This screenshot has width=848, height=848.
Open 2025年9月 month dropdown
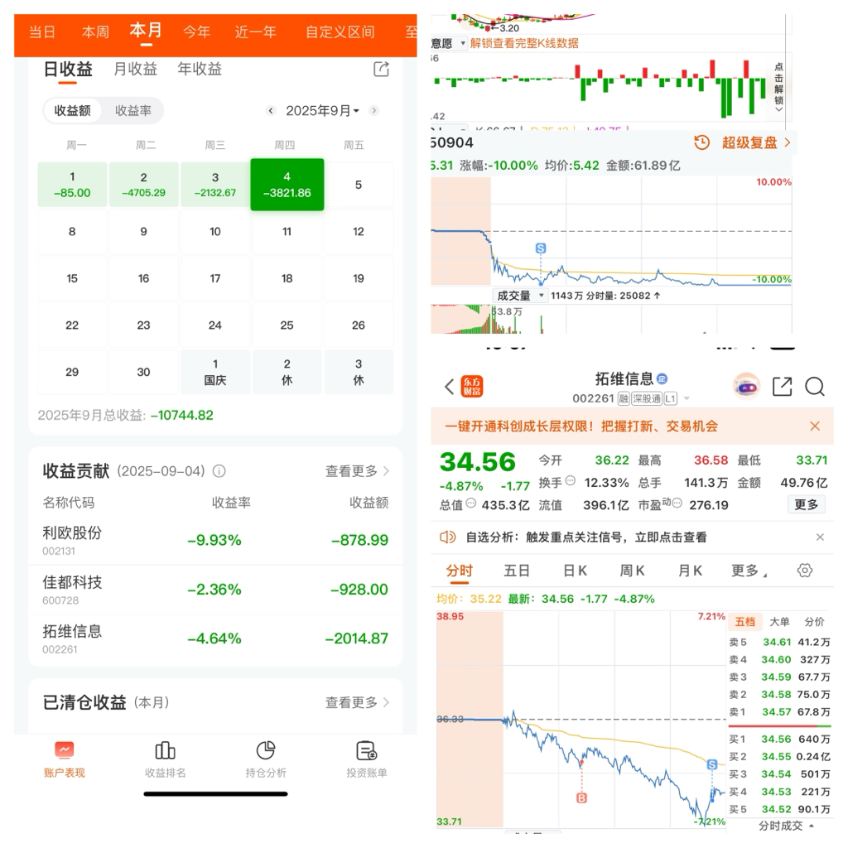[322, 111]
